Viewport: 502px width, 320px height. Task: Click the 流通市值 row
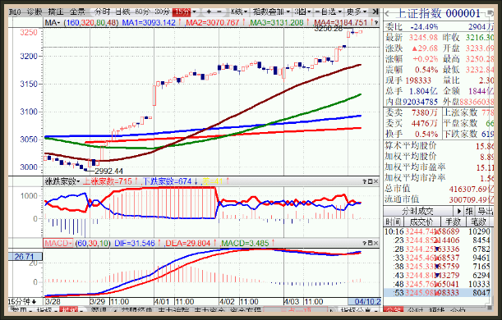pos(440,199)
